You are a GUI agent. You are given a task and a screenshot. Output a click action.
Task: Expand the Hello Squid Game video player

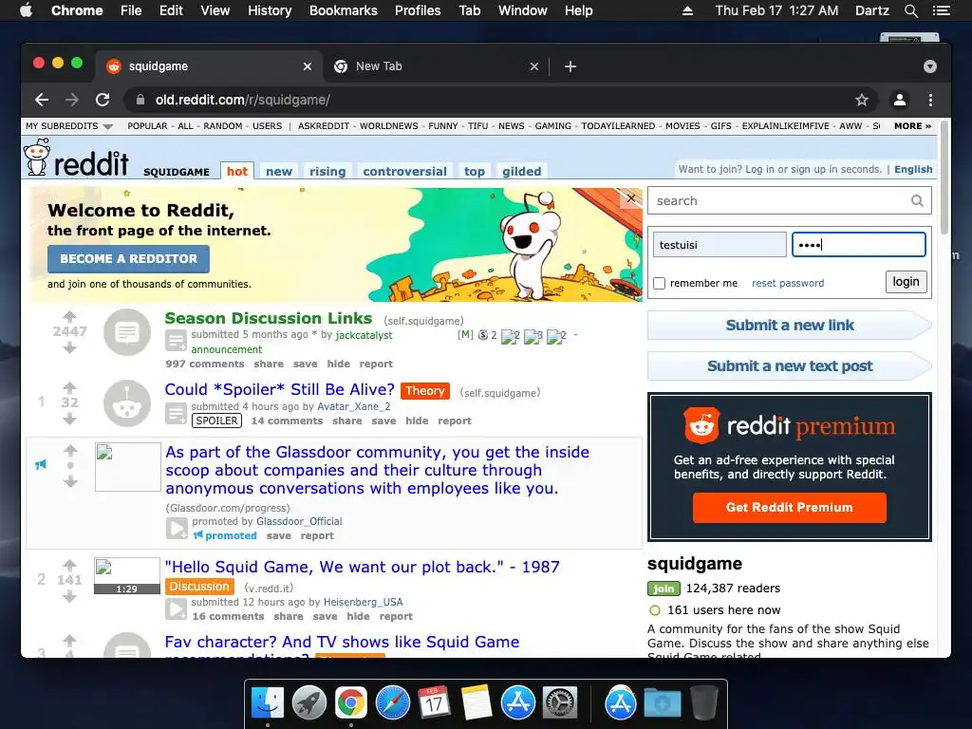coord(176,608)
